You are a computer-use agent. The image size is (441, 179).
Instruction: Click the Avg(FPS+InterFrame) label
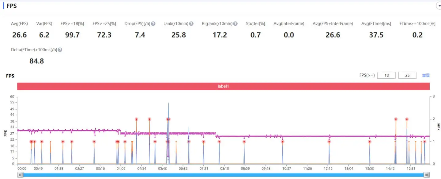(333, 24)
